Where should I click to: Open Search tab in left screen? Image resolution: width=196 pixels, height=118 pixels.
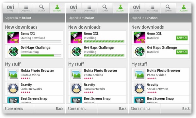pyautogui.click(x=42, y=8)
